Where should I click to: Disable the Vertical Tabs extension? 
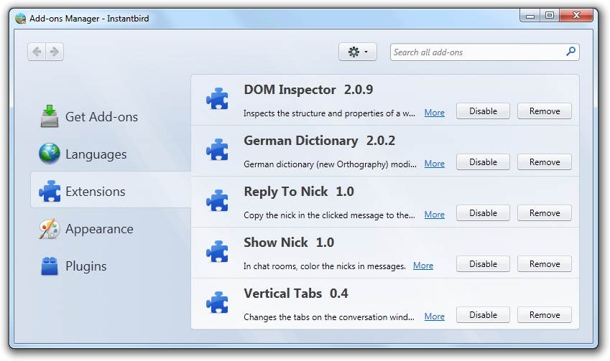pyautogui.click(x=483, y=315)
